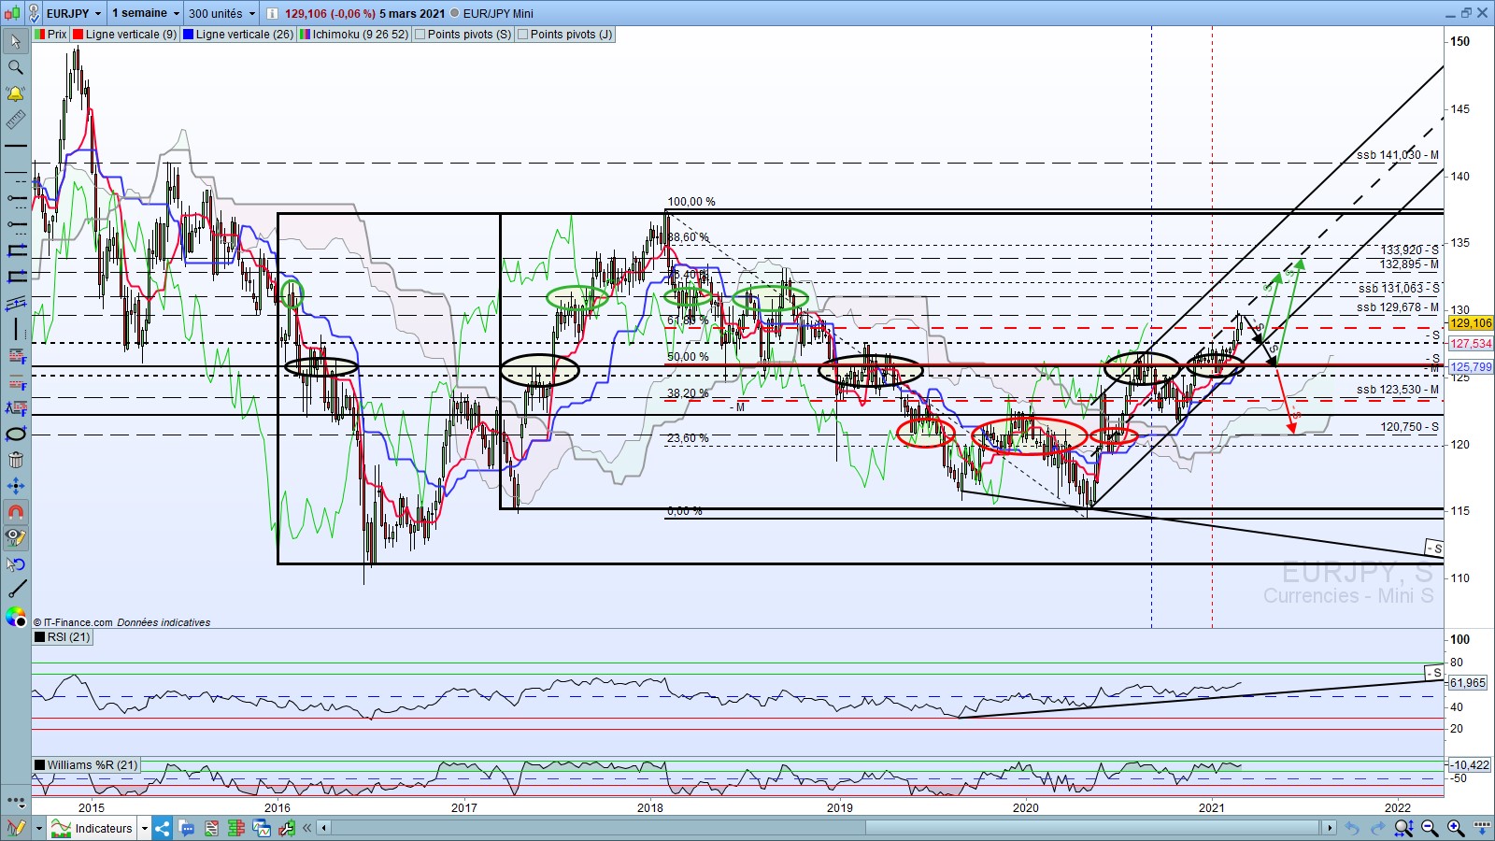Screen dimensions: 1495x841
Task: Click the alert bell icon
Action: pos(16,93)
